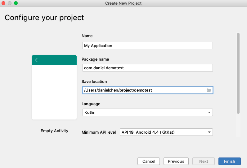Click the green zoom window button

click(16, 3)
